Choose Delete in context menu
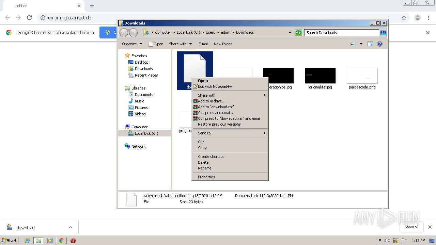The image size is (436, 245). click(x=230, y=162)
